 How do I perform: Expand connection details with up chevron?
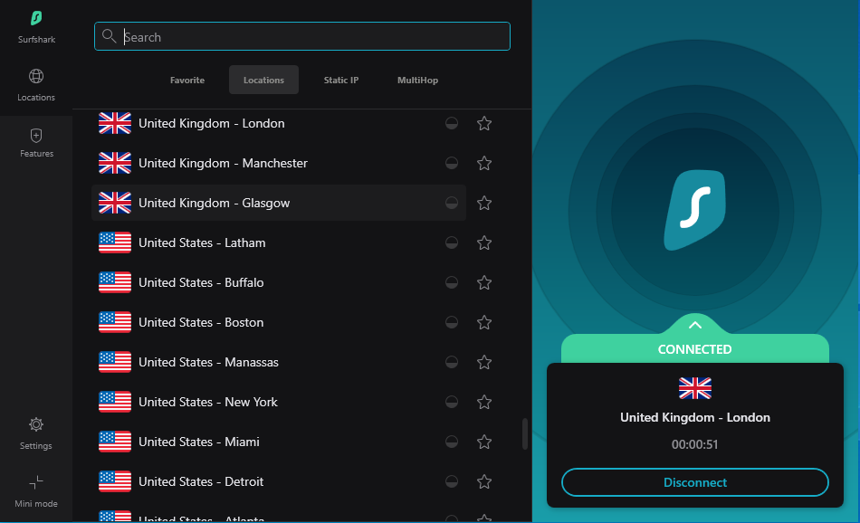[695, 325]
